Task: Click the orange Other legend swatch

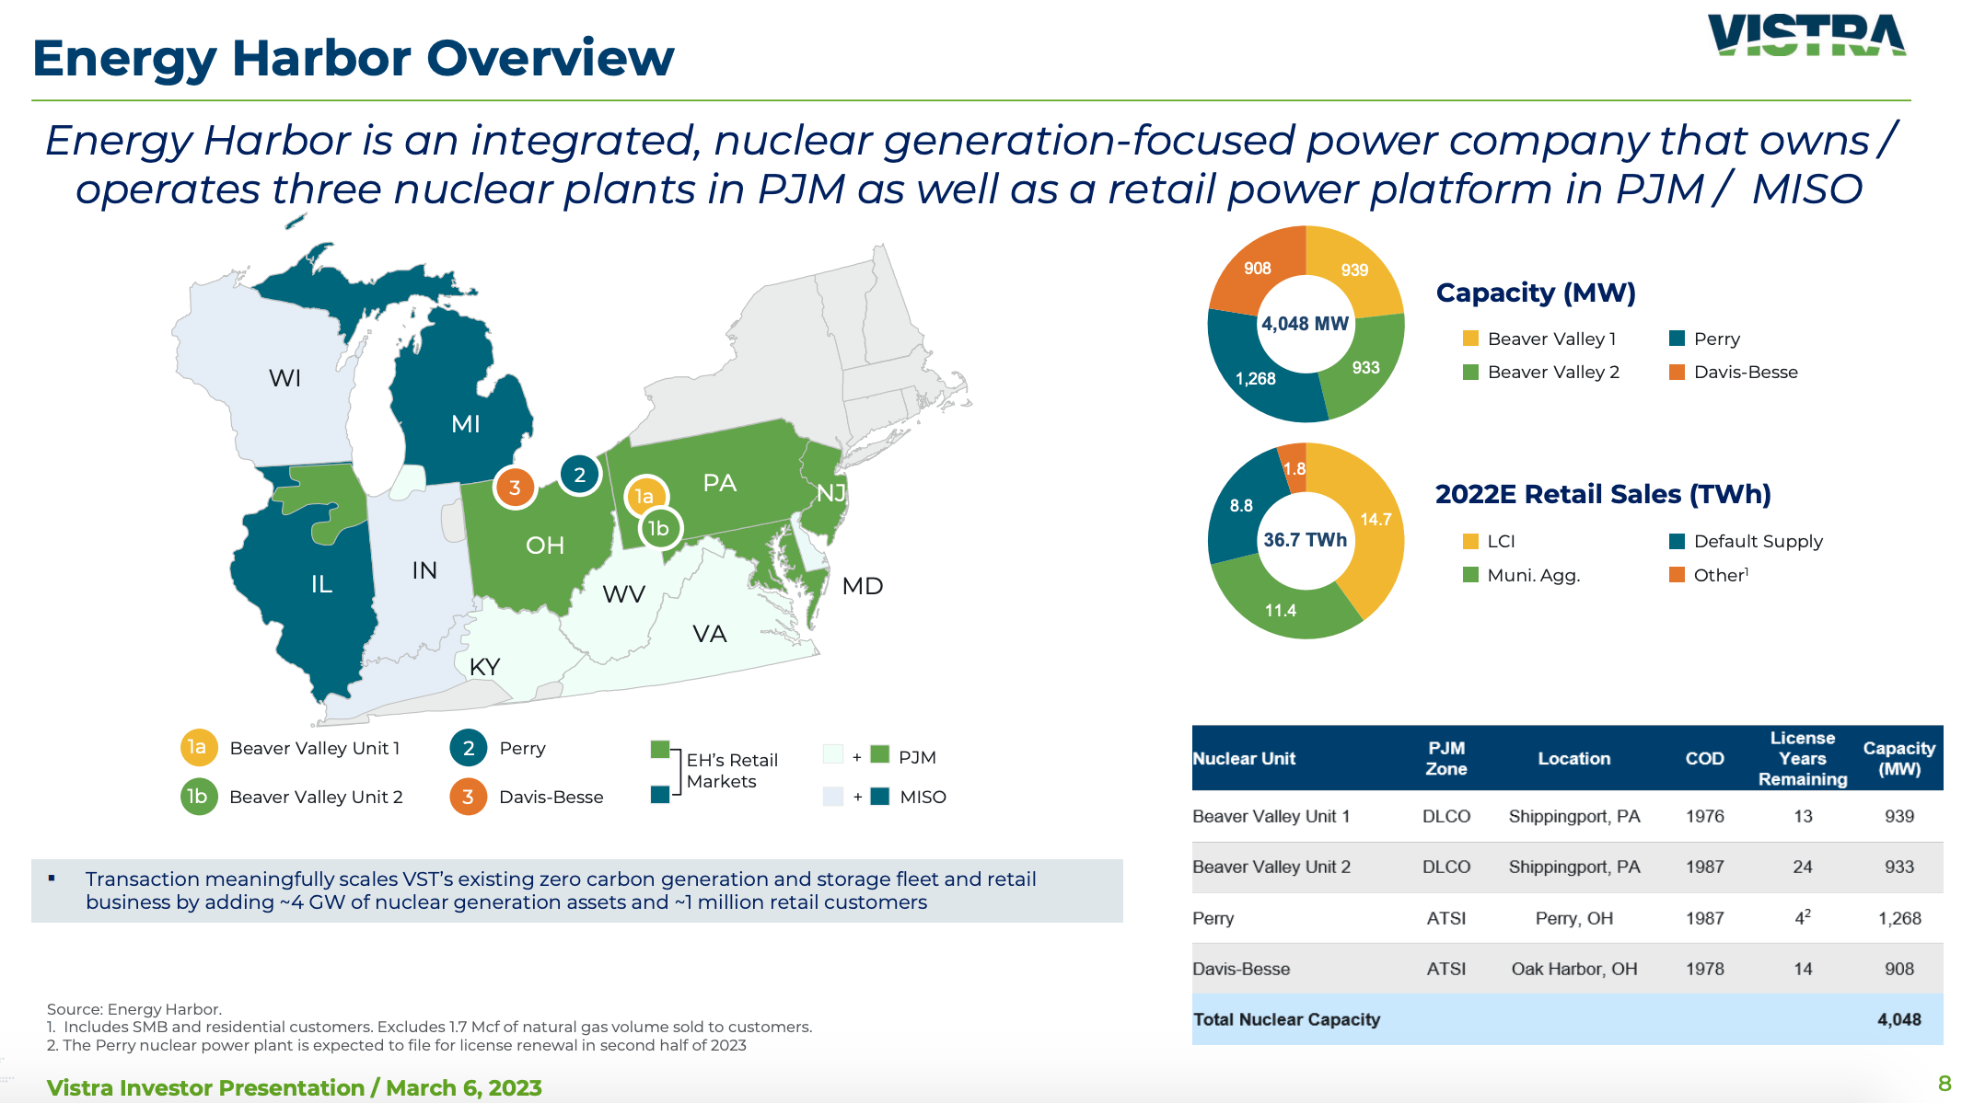Action: coord(1677,575)
